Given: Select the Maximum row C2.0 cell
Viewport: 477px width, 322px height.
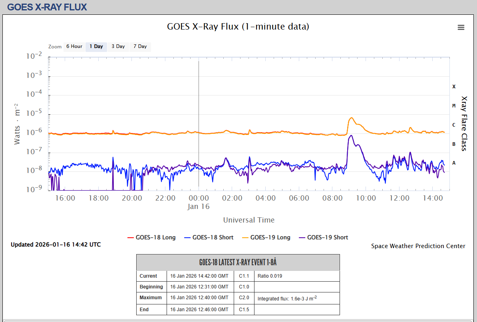Looking at the screenshot, I should coord(244,298).
